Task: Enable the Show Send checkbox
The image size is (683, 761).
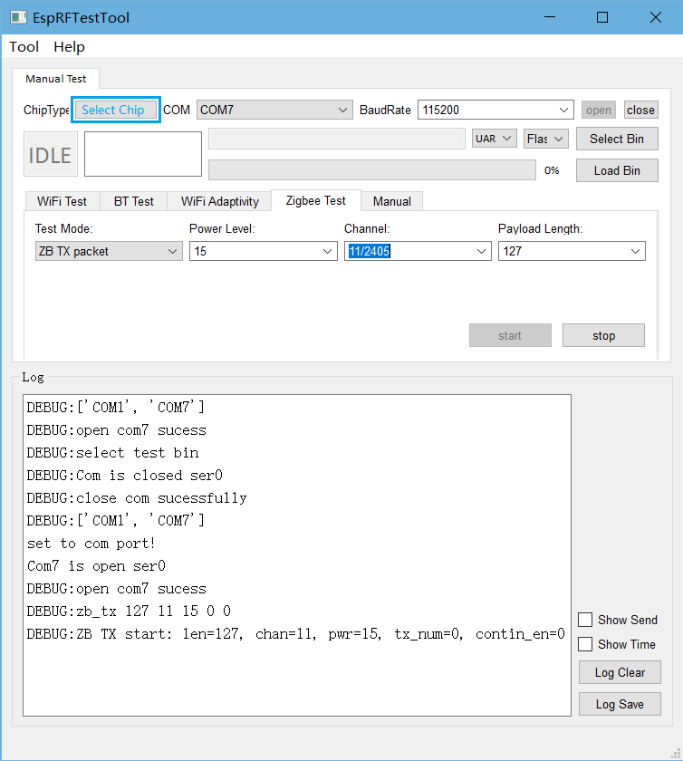Action: point(585,620)
